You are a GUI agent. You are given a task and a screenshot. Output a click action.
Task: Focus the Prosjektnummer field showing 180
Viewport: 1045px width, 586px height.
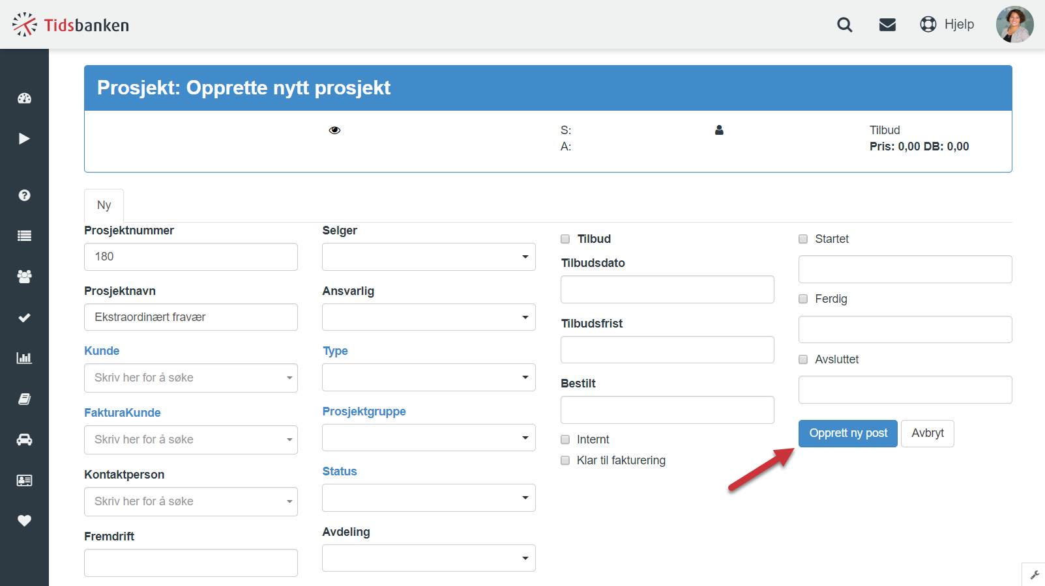pyautogui.click(x=191, y=257)
